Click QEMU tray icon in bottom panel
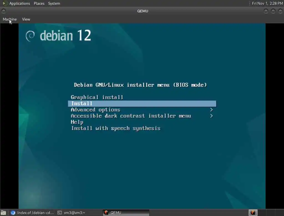 pyautogui.click(x=253, y=213)
